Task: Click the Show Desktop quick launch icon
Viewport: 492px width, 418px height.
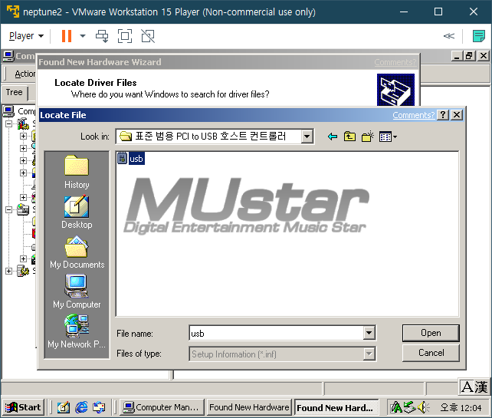Action: point(64,407)
